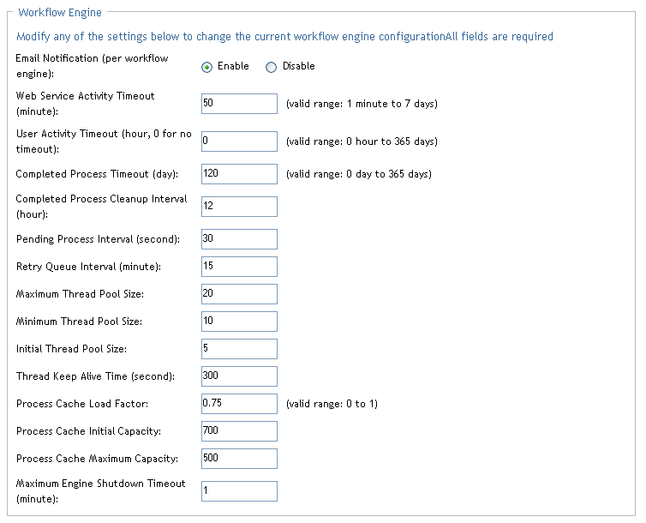The width and height of the screenshot is (646, 523).
Task: Click the Process Cache Maximum Capacity box
Action: 239,459
